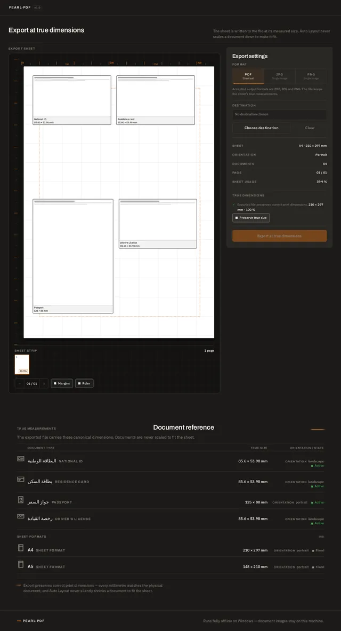
Task: Select the PDF sheet set format
Action: (248, 76)
